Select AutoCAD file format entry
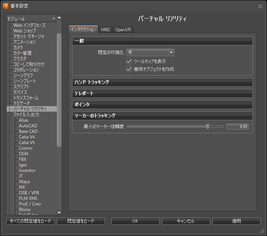 pos(28,126)
